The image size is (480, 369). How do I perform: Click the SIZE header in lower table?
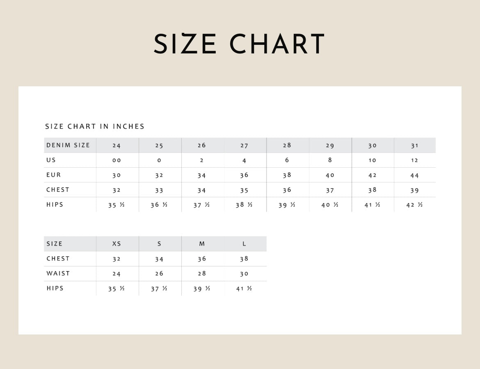[55, 244]
